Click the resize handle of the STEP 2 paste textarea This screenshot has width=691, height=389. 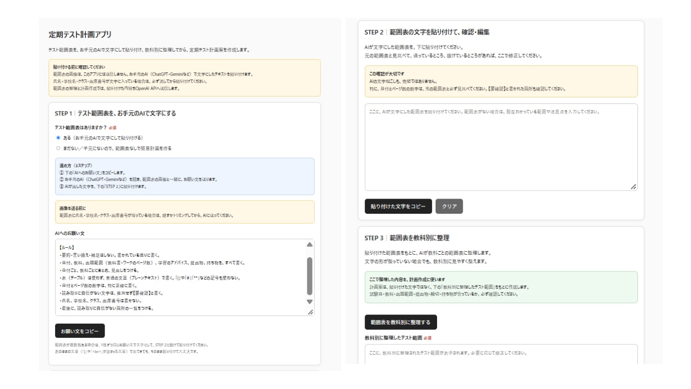(x=633, y=187)
